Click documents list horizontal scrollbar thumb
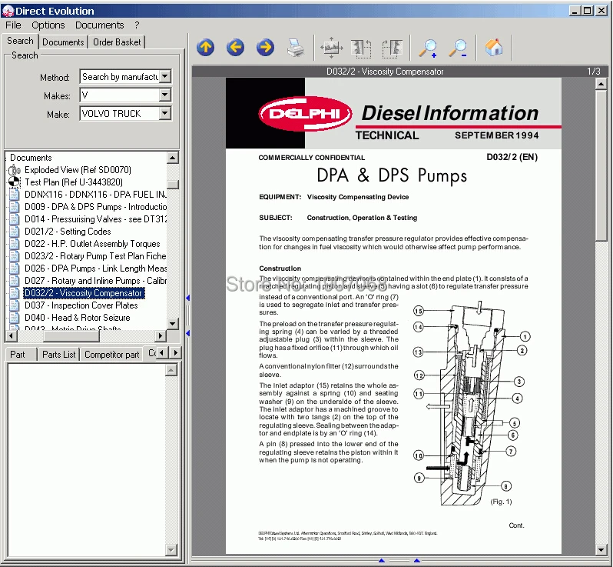The image size is (613, 567). [71, 335]
